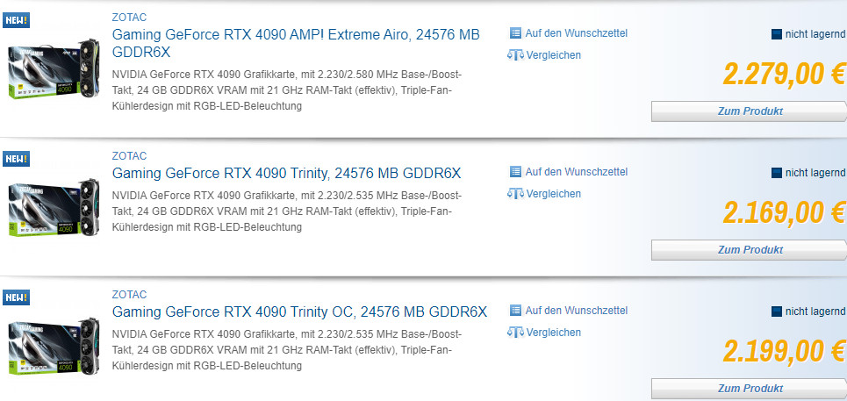Viewport: 847px width, 401px height.
Task: Open the Zum Produkt button for Trinity OC
Action: pyautogui.click(x=750, y=389)
